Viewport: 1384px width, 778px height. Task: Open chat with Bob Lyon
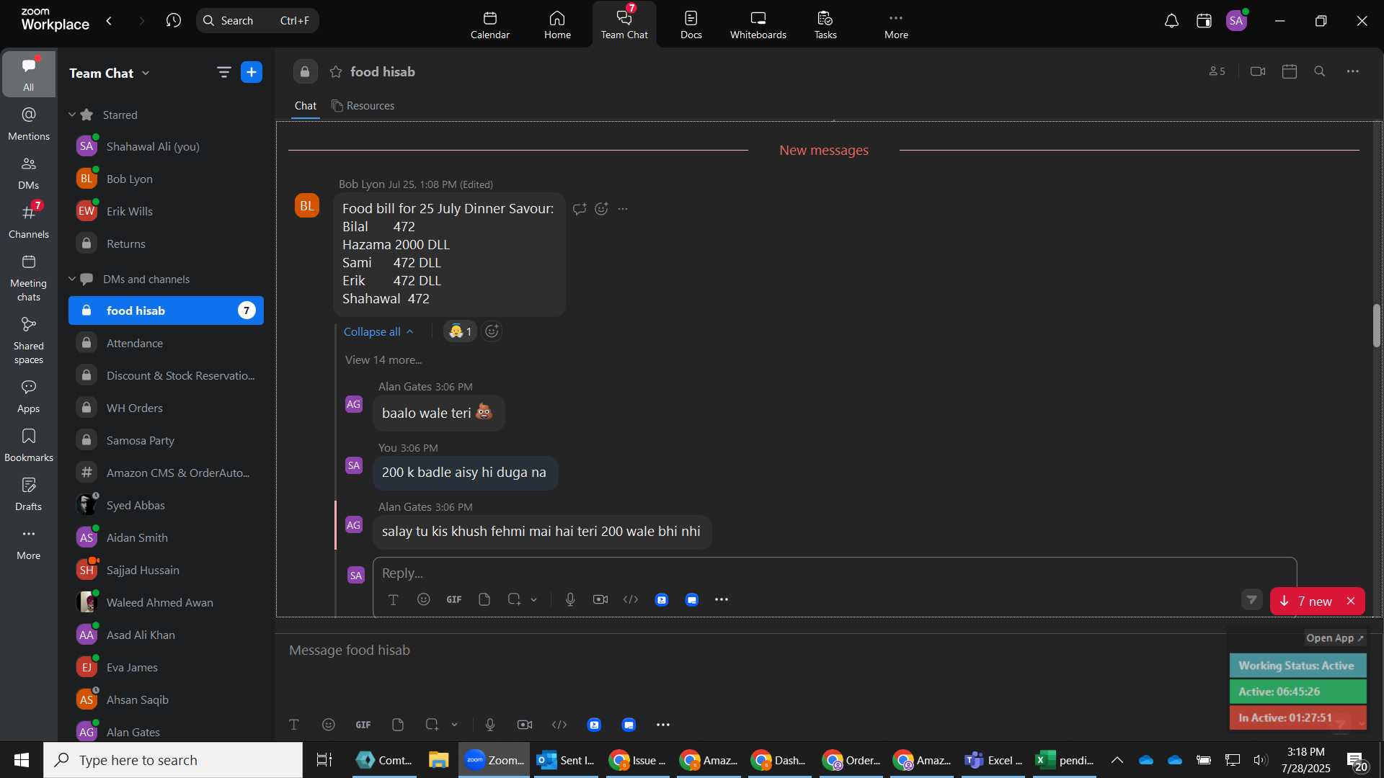click(x=166, y=179)
